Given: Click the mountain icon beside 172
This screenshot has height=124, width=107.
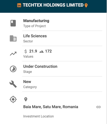Looking at the screenshot, I should click(x=42, y=51).
